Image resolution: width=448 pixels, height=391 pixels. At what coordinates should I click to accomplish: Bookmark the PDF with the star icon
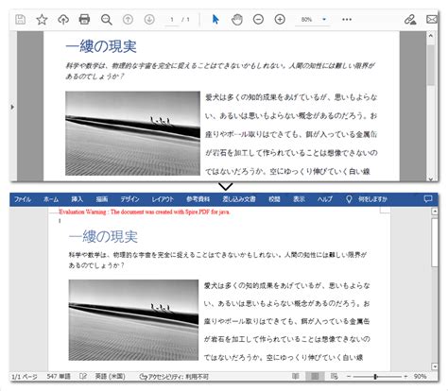coord(42,20)
